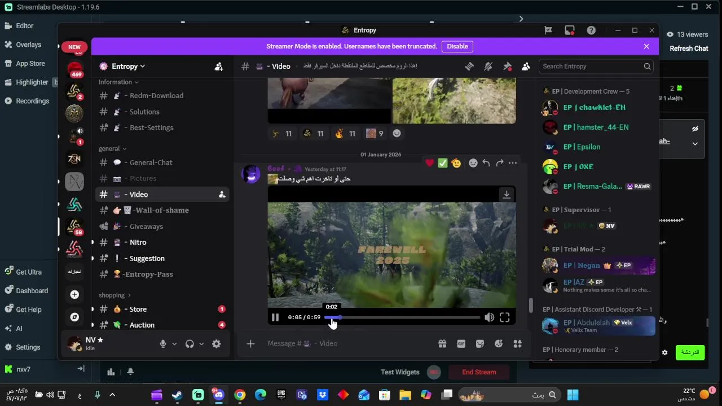This screenshot has height=406, width=722.
Task: Open gift icon in message box
Action: coord(442,343)
